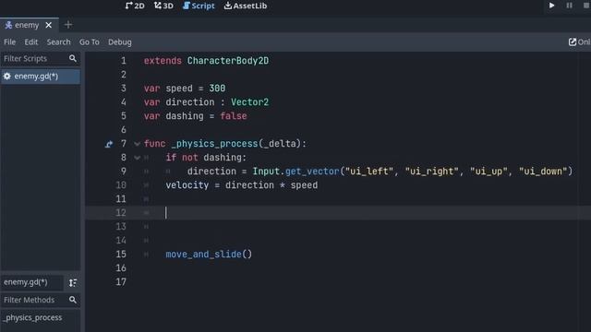Click the Filter Methods search icon

[73, 300]
